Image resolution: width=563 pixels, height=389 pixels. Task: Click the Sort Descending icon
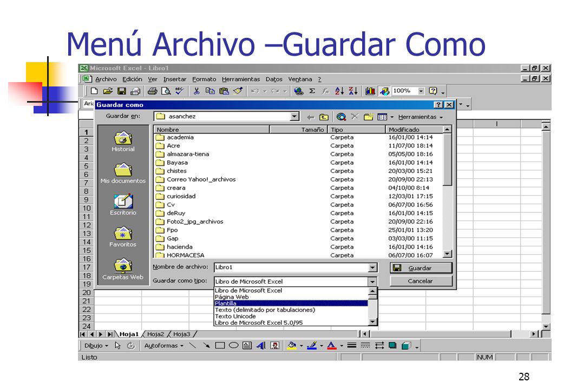(353, 91)
